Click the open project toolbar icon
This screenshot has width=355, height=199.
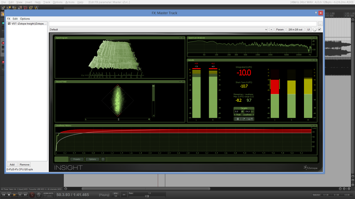click(9, 8)
